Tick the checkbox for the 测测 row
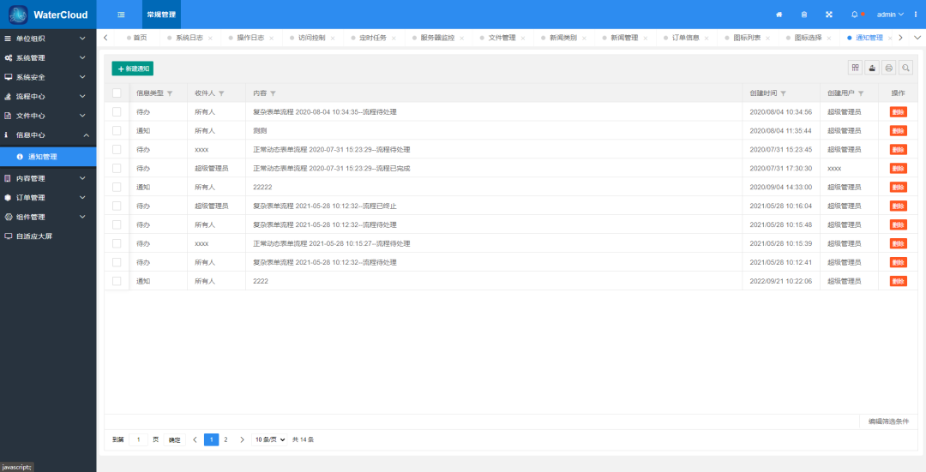This screenshot has width=926, height=472. tap(117, 130)
